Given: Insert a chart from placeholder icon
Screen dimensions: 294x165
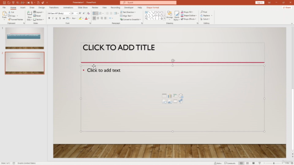Looking at the screenshot, I should click(170, 96).
